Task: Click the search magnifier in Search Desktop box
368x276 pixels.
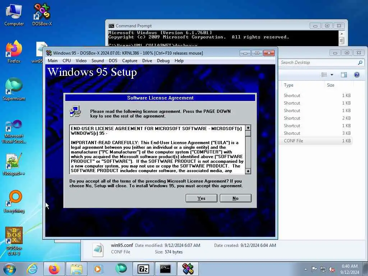Action: coord(360,63)
